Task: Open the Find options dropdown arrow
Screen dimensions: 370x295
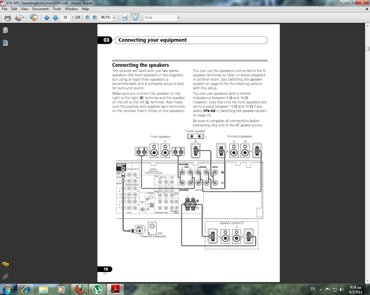Action: (x=178, y=18)
